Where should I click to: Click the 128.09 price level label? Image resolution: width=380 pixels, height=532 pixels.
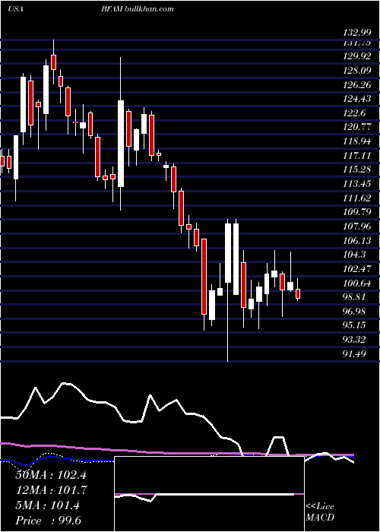pyautogui.click(x=357, y=71)
